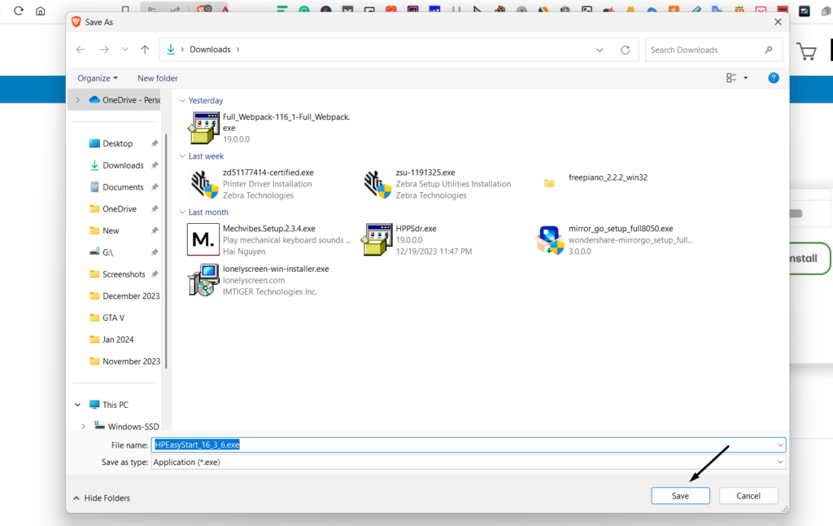The height and width of the screenshot is (526, 833).
Task: Open the freepiano_2.2.2_win32 folder icon
Action: 549,183
